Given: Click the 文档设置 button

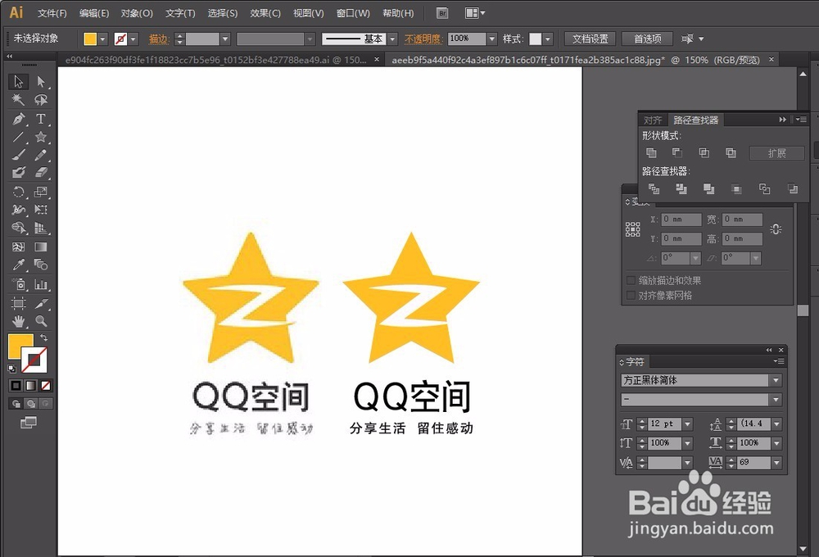Looking at the screenshot, I should coord(590,38).
